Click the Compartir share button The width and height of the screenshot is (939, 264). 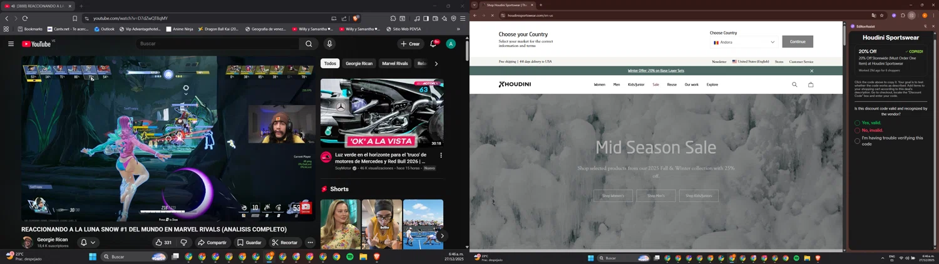pos(212,243)
